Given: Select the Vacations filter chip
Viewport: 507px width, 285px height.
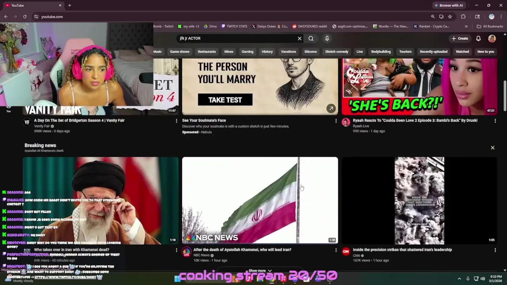Looking at the screenshot, I should 288,51.
